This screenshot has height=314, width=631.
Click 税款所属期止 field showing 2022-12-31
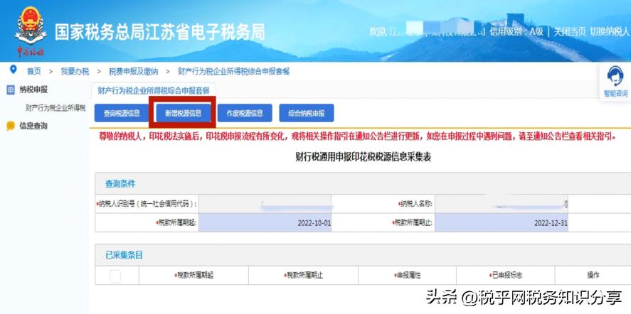click(x=502, y=223)
